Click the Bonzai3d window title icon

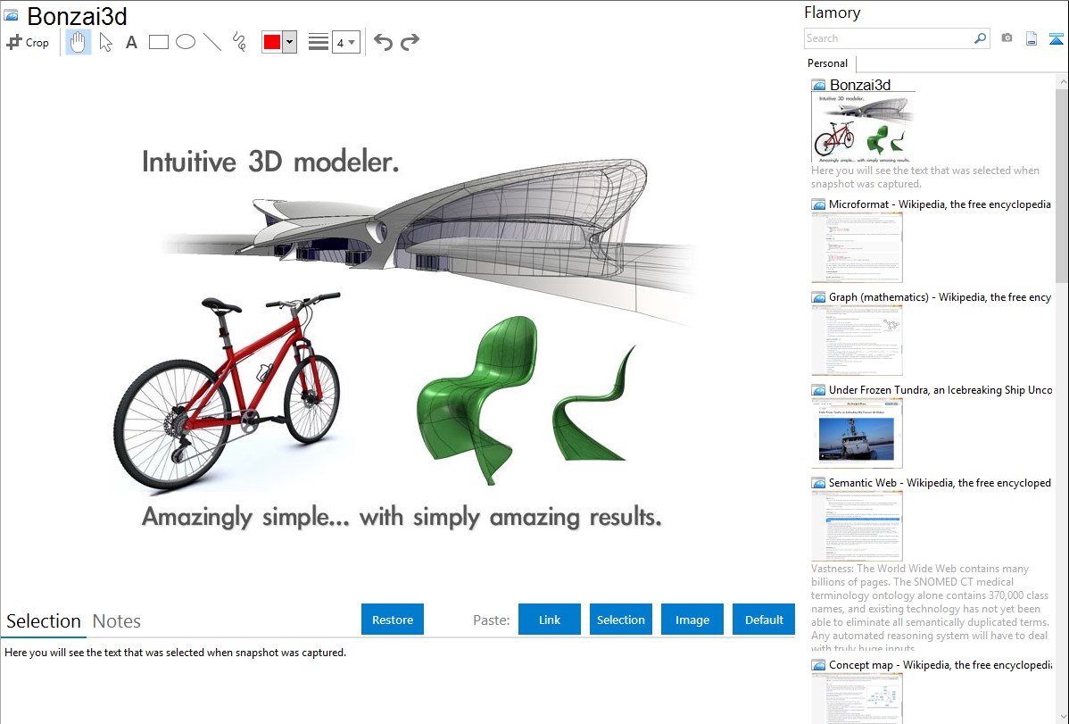12,15
